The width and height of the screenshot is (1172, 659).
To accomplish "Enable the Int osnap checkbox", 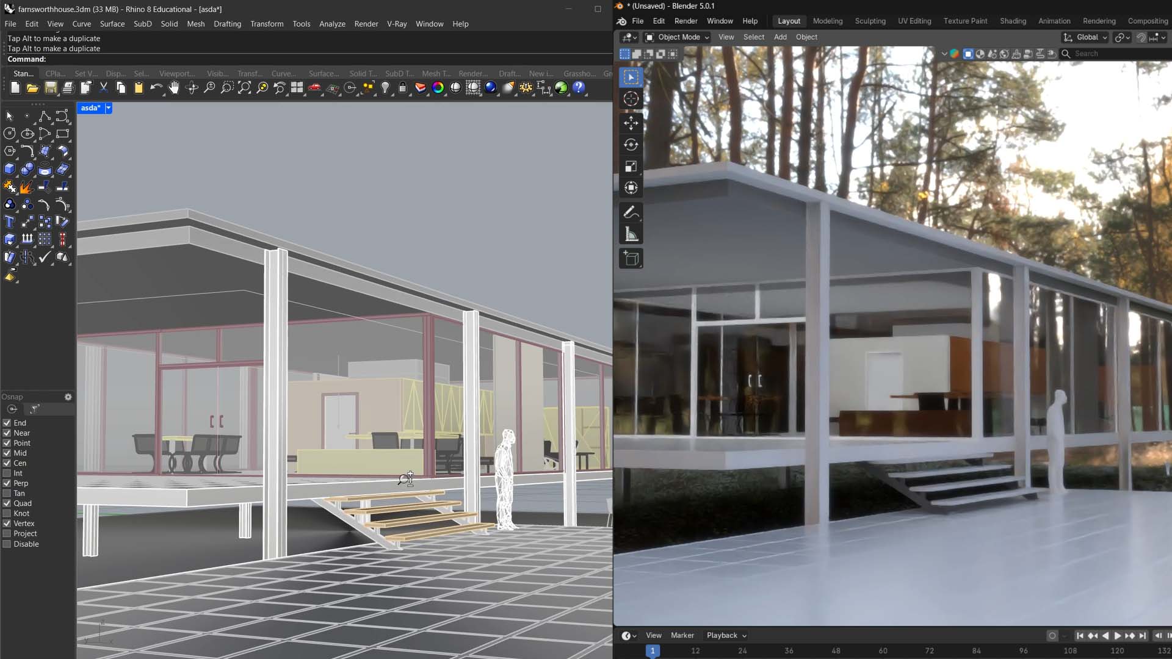I will pyautogui.click(x=7, y=473).
